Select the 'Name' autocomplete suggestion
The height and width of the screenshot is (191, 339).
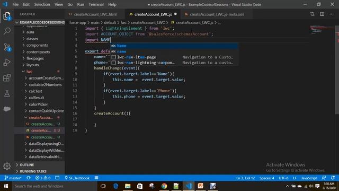[x=174, y=46]
